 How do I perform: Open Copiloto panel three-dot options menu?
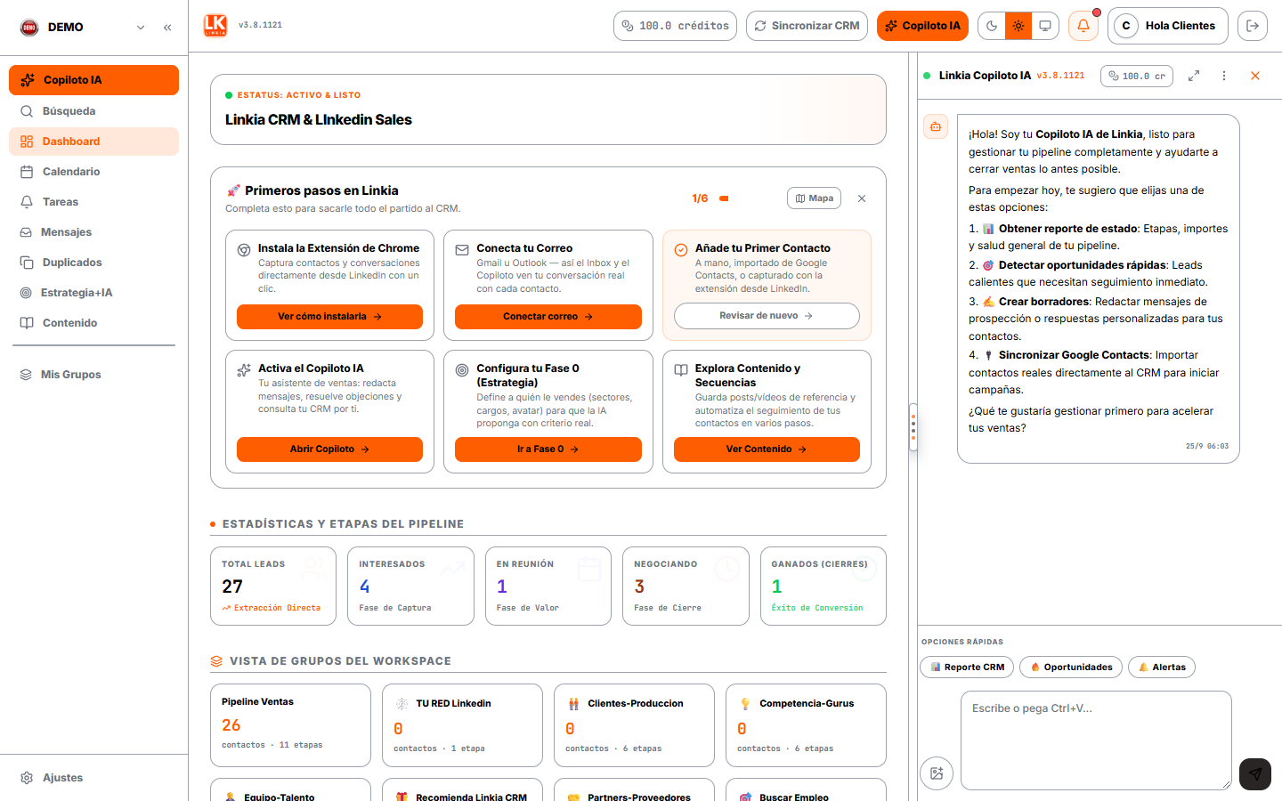tap(1224, 76)
